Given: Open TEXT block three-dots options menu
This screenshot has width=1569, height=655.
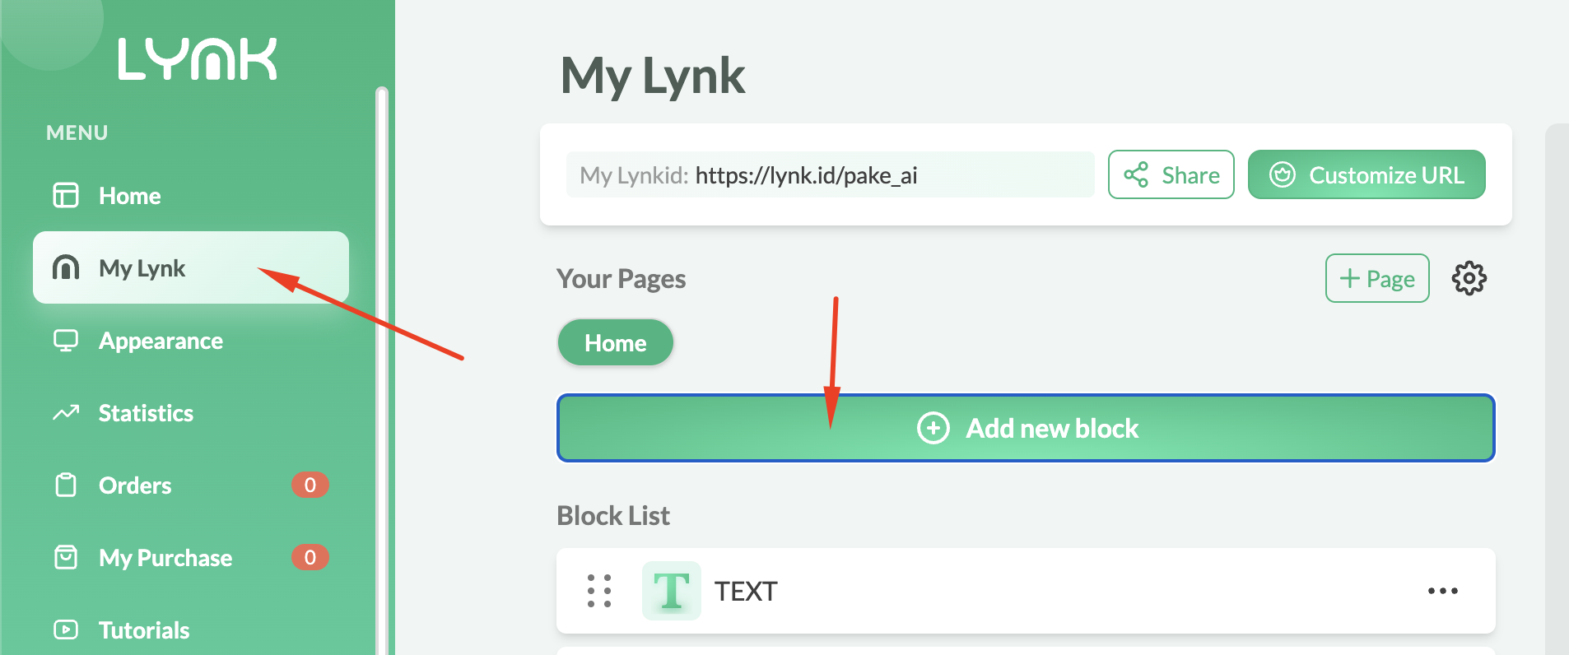Looking at the screenshot, I should [1442, 591].
